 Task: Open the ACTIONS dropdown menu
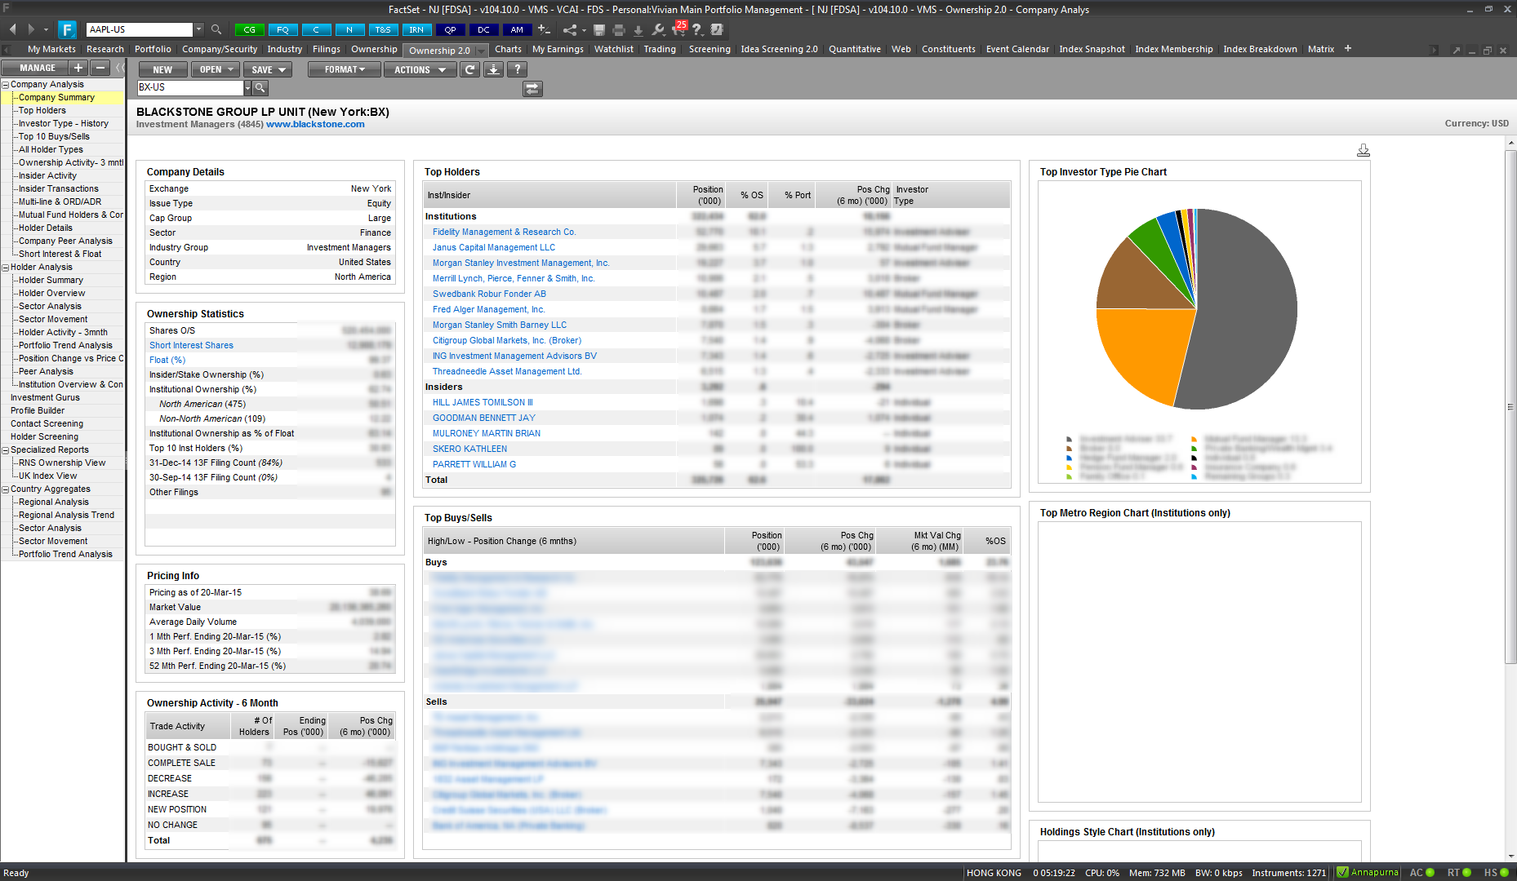click(x=420, y=69)
